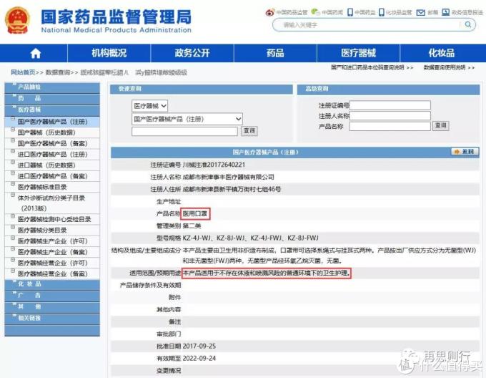
Task: Click the quick search text field
Action: 184,131
